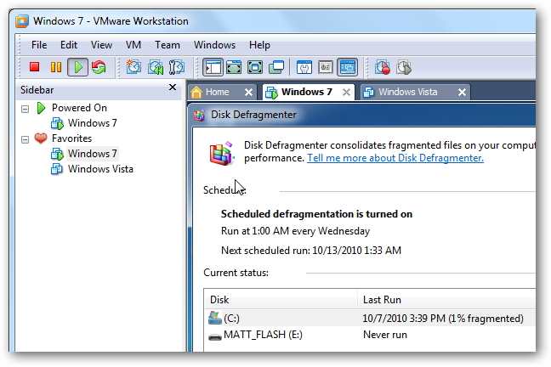Select the console view toolbar icon

click(x=347, y=67)
